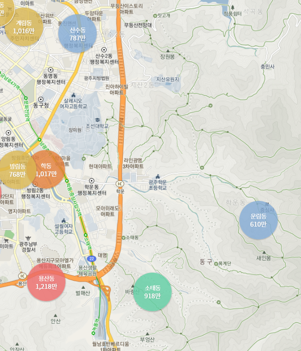Select the 벌매산 mountain peak icon
Image resolution: width=301 pixels, height=351 pixels.
(x=83, y=287)
